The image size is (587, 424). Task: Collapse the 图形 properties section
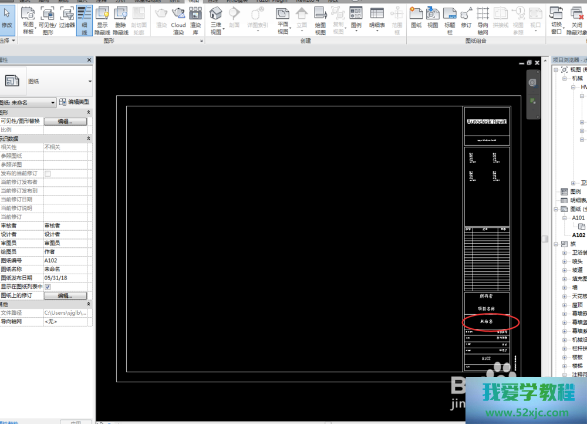(x=89, y=112)
